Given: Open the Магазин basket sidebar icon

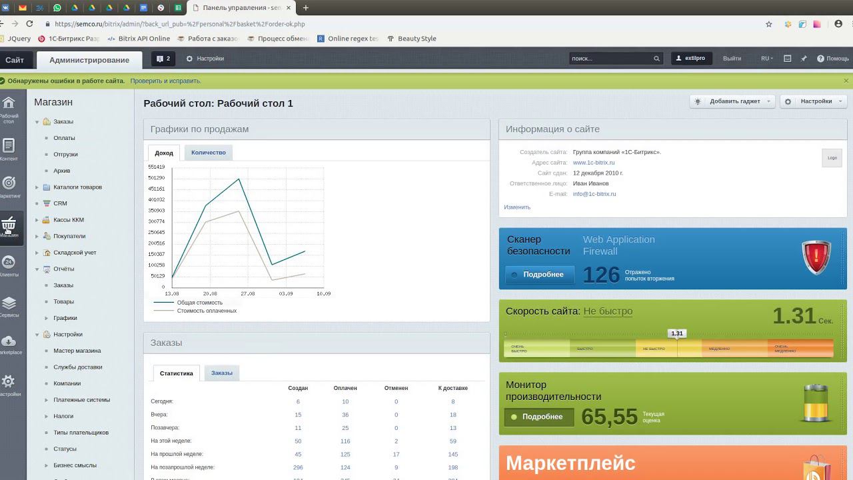Looking at the screenshot, I should tap(9, 224).
